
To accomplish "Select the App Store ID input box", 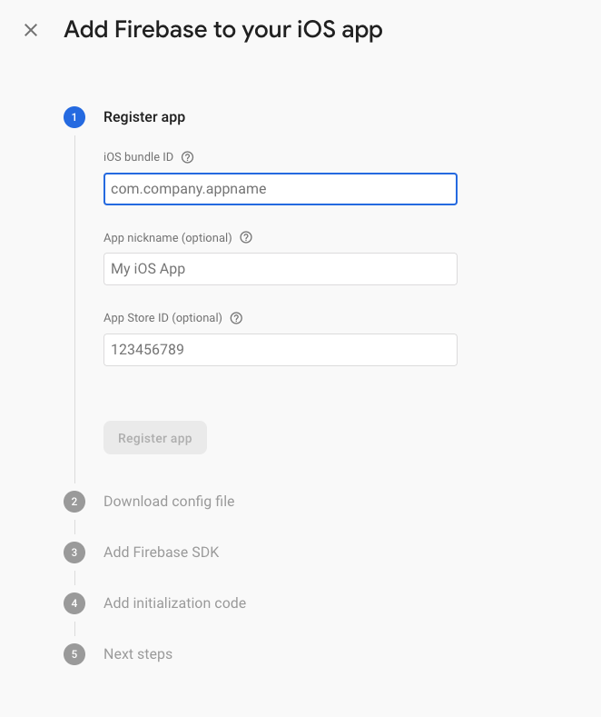I will (280, 349).
